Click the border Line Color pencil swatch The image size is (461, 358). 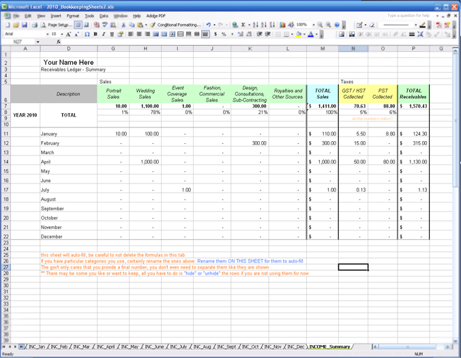click(423, 25)
